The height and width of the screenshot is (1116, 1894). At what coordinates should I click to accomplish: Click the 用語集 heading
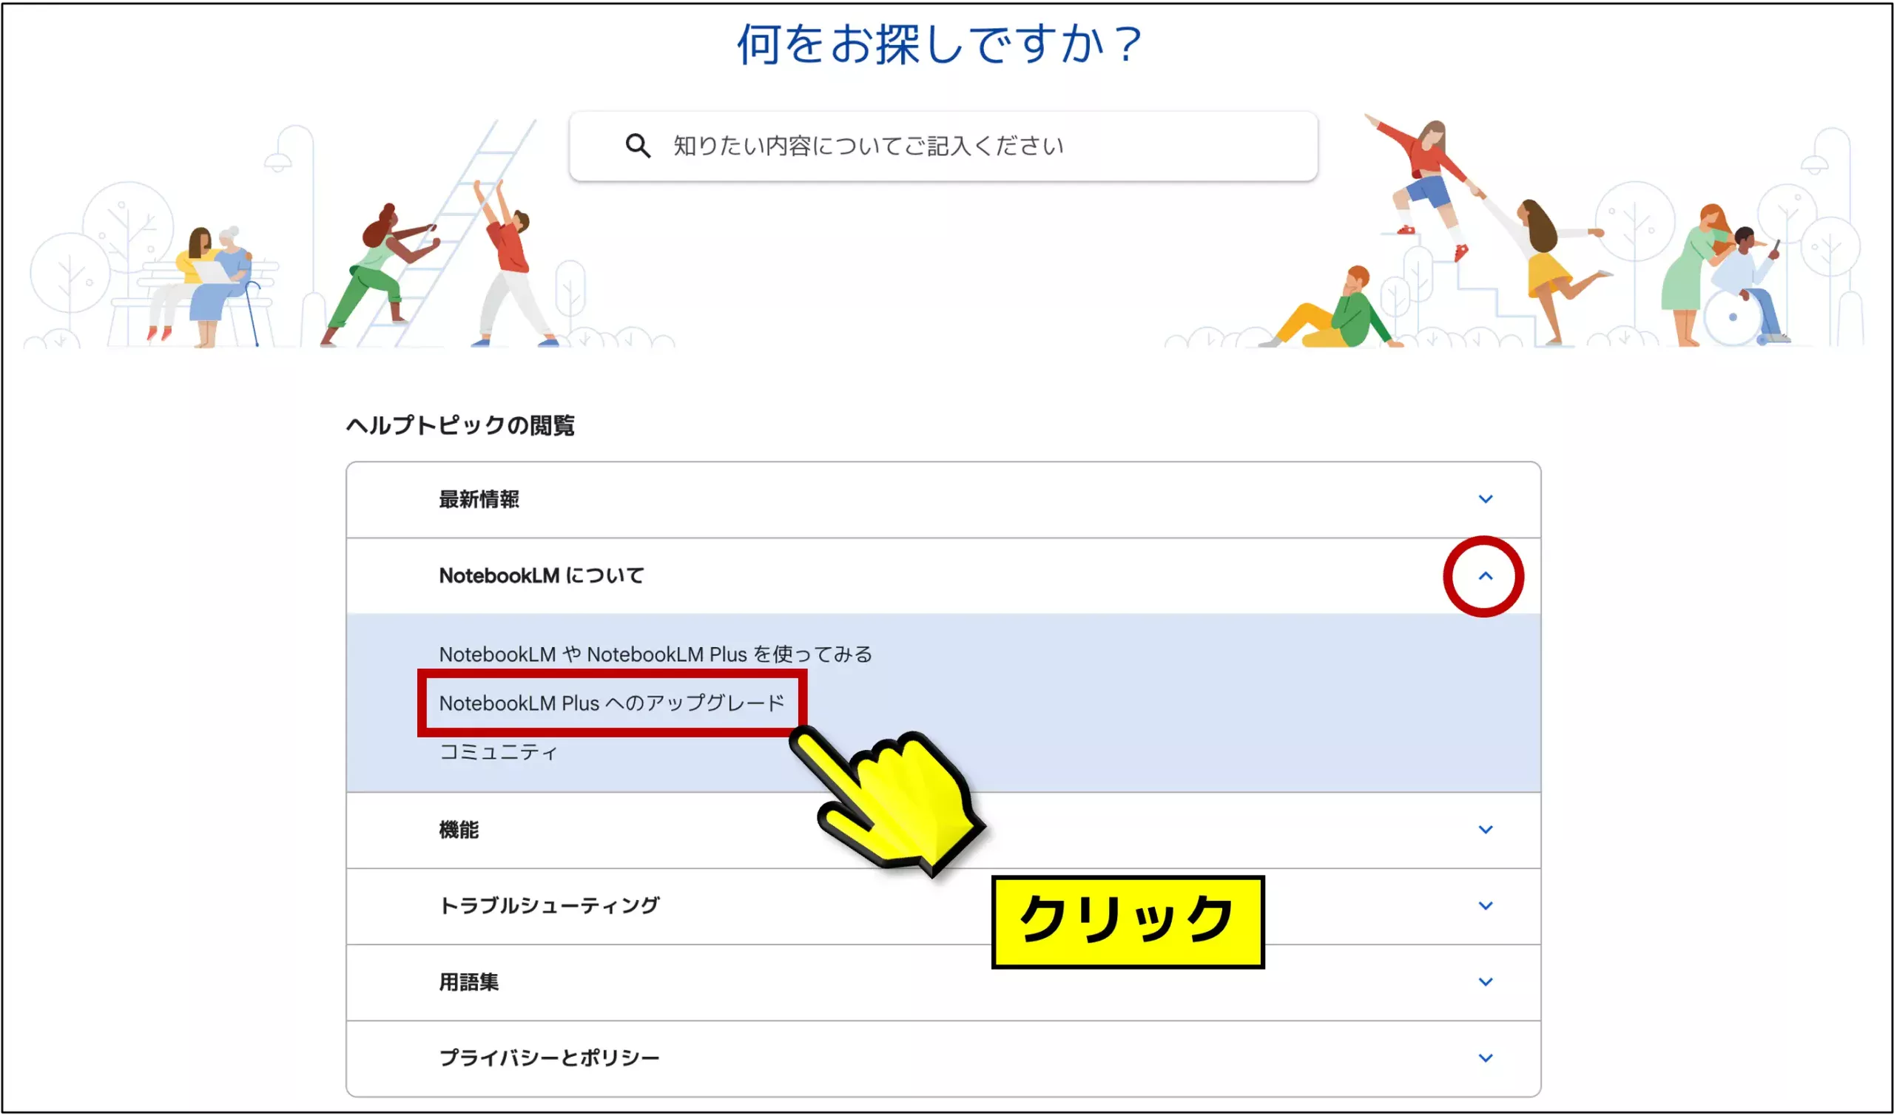tap(468, 981)
